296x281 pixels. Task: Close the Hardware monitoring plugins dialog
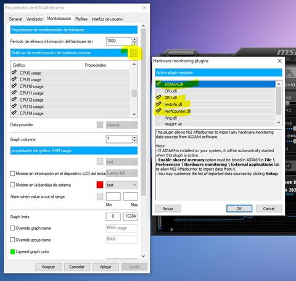pyautogui.click(x=279, y=61)
